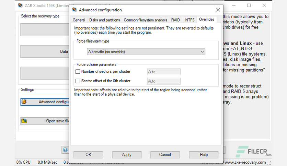
Task: Cancel the Advanced configuration dialog
Action: coord(165,155)
